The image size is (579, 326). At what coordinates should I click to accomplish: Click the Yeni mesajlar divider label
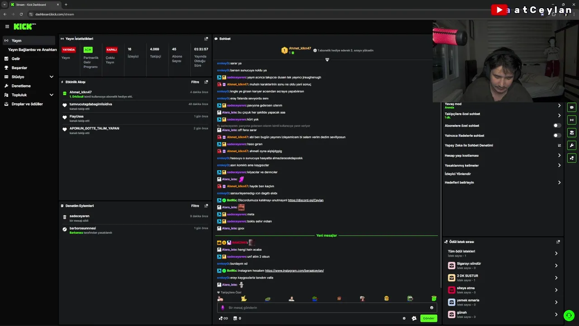[327, 235]
